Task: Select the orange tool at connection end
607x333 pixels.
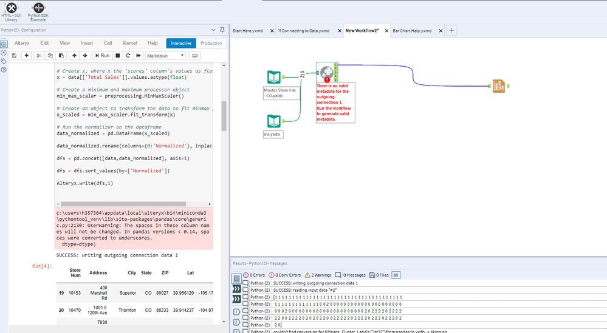Action: coord(499,86)
